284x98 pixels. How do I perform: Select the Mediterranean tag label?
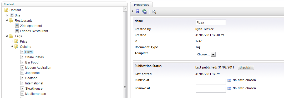tap(36, 94)
